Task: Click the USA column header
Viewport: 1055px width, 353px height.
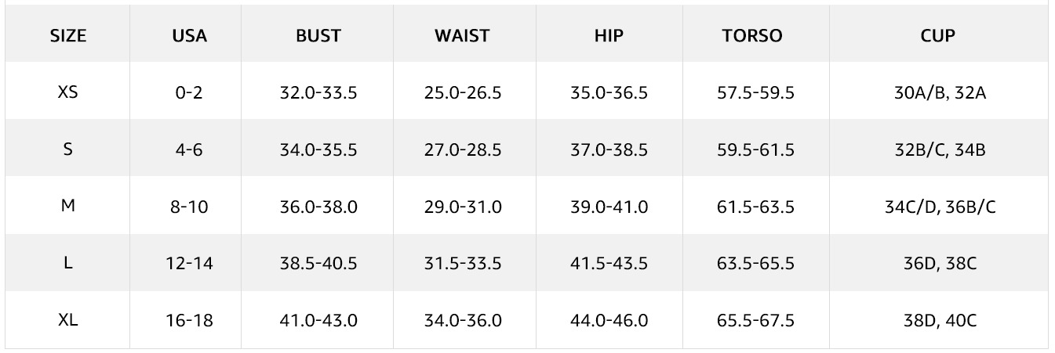Action: (x=189, y=36)
